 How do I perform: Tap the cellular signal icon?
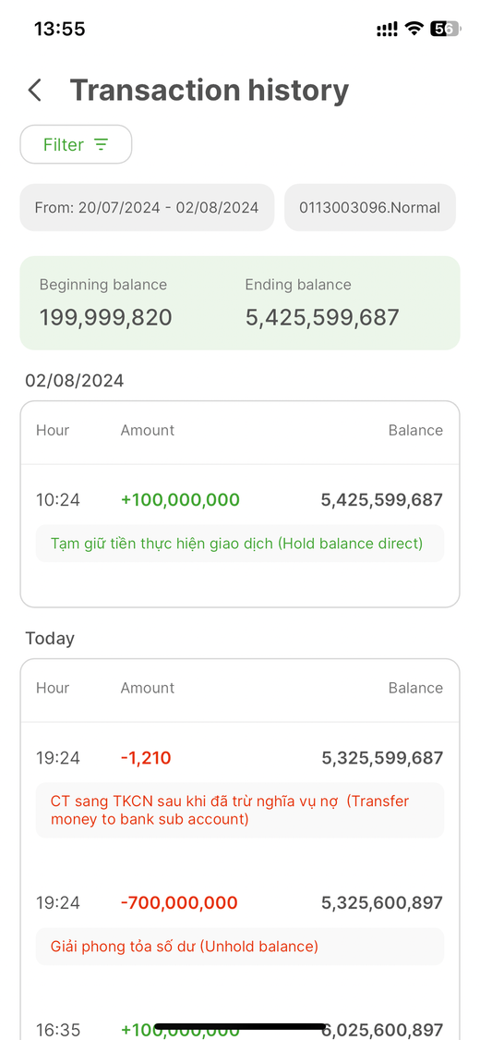[388, 30]
